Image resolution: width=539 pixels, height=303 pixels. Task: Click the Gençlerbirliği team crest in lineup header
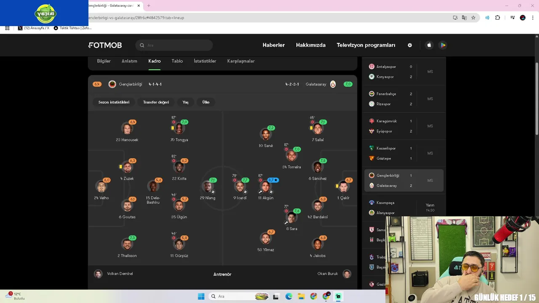(112, 84)
